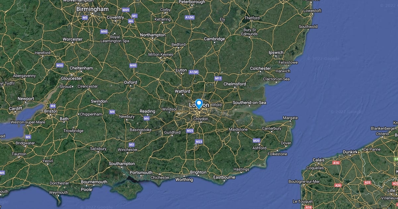Click the Birmingham city label

click(92, 9)
